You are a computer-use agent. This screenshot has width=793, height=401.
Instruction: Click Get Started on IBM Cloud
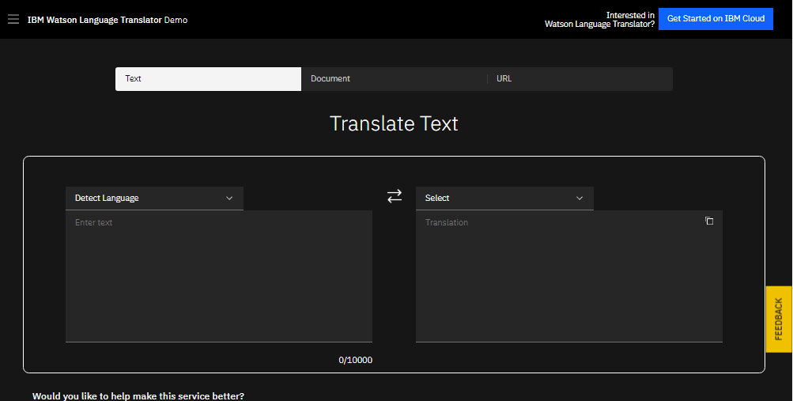(716, 19)
